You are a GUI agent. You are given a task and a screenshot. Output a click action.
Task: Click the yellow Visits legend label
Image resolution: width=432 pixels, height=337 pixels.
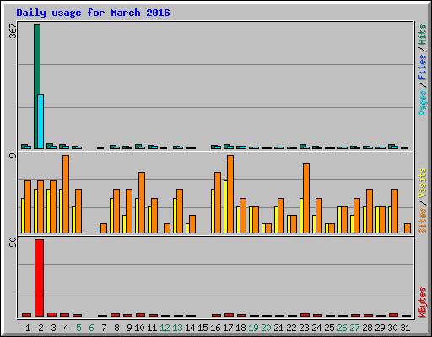(x=422, y=183)
